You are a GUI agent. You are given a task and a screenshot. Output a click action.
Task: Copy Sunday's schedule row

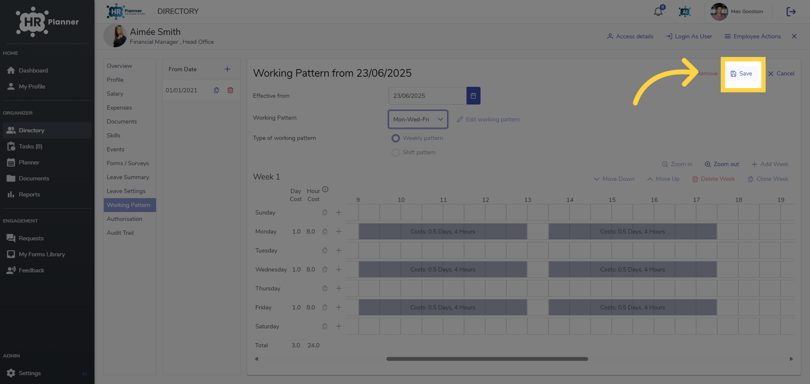point(325,212)
